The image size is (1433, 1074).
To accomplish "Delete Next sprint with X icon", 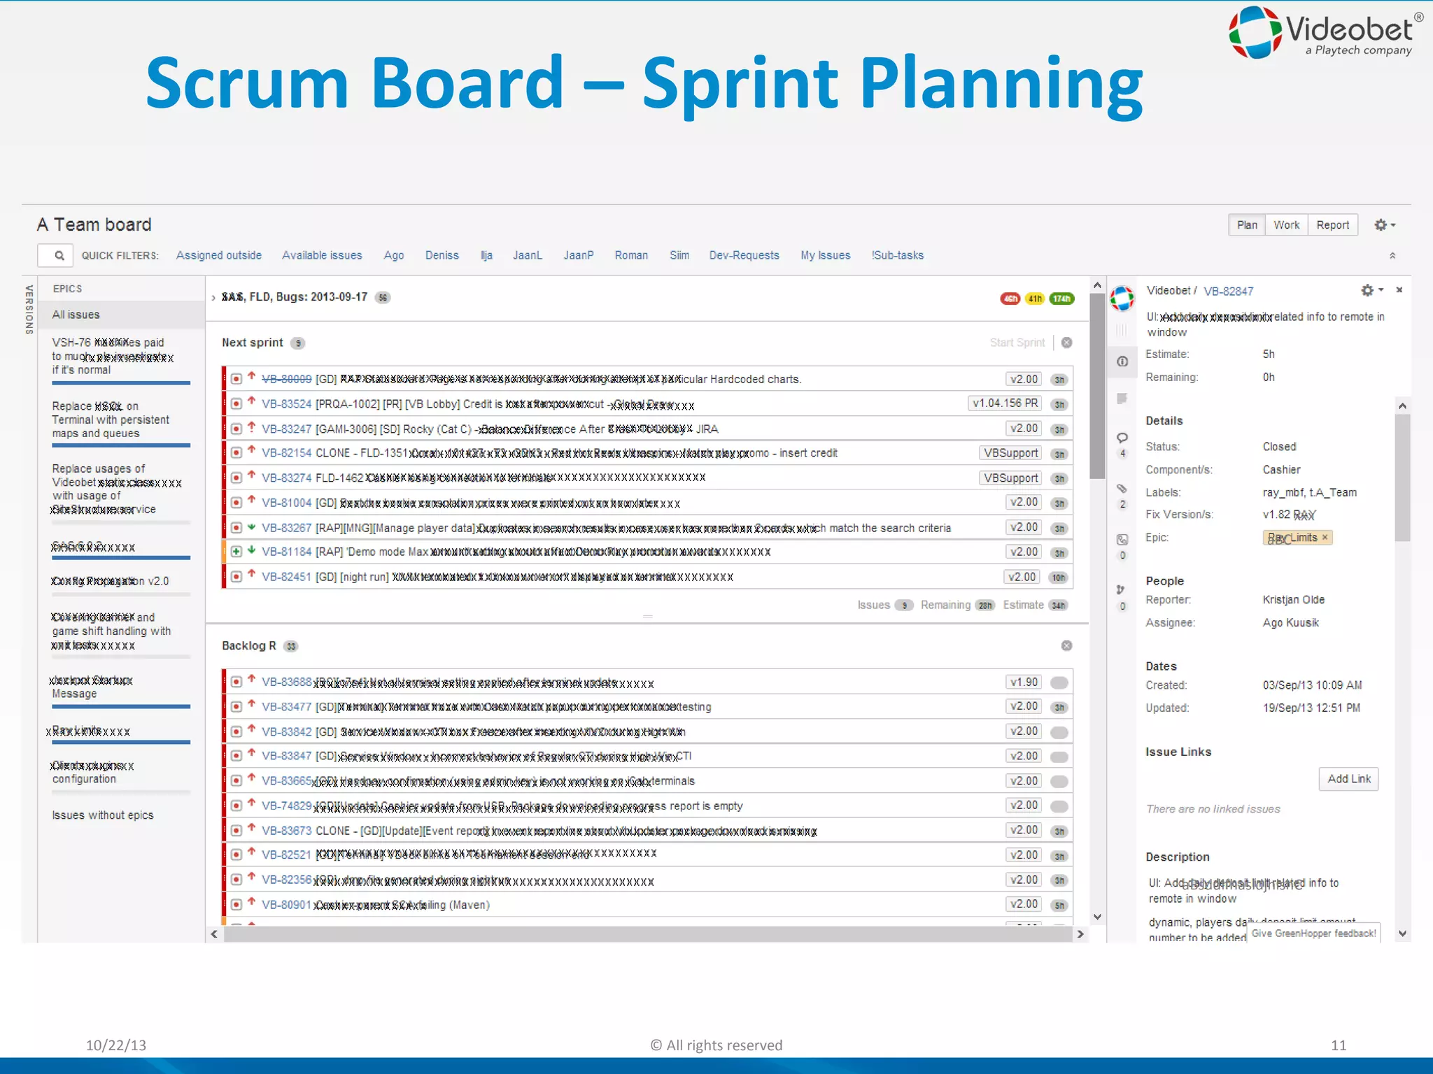I will (x=1066, y=343).
